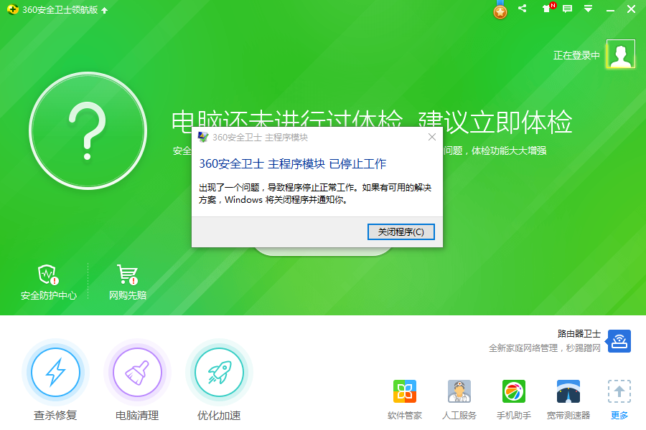The width and height of the screenshot is (646, 430).
Task: Open 电脑清理 broom icon
Action: tap(137, 372)
